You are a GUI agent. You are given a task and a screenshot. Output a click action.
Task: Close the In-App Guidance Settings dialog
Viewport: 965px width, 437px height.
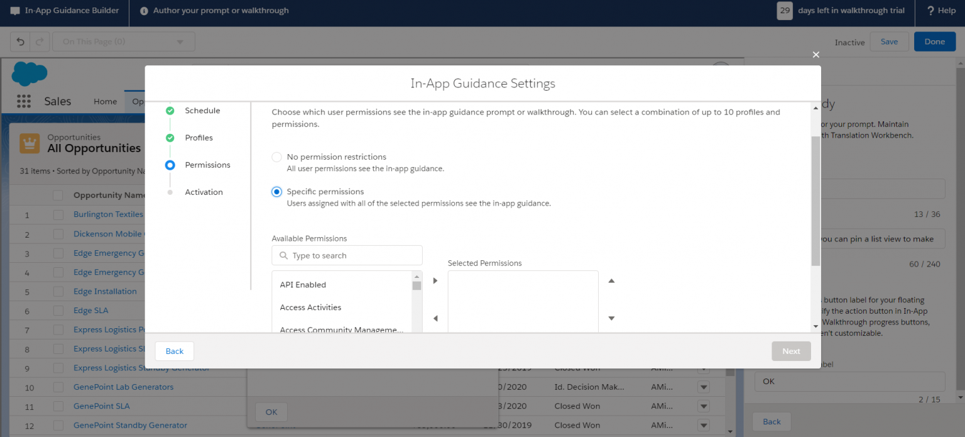coord(816,55)
